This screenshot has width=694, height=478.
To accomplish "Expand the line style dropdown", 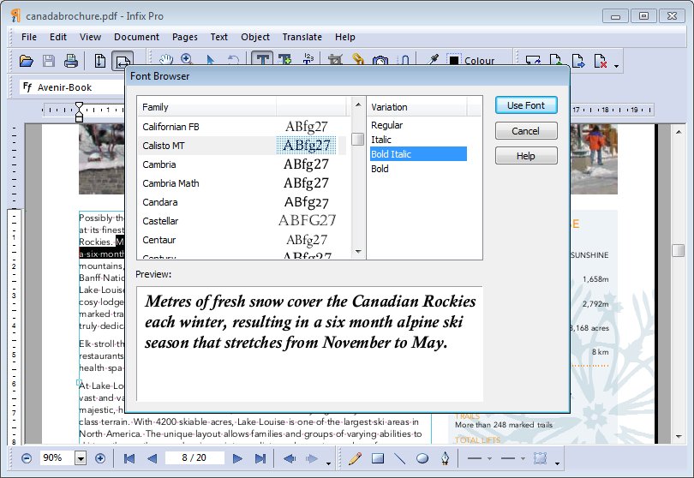I will tap(488, 458).
